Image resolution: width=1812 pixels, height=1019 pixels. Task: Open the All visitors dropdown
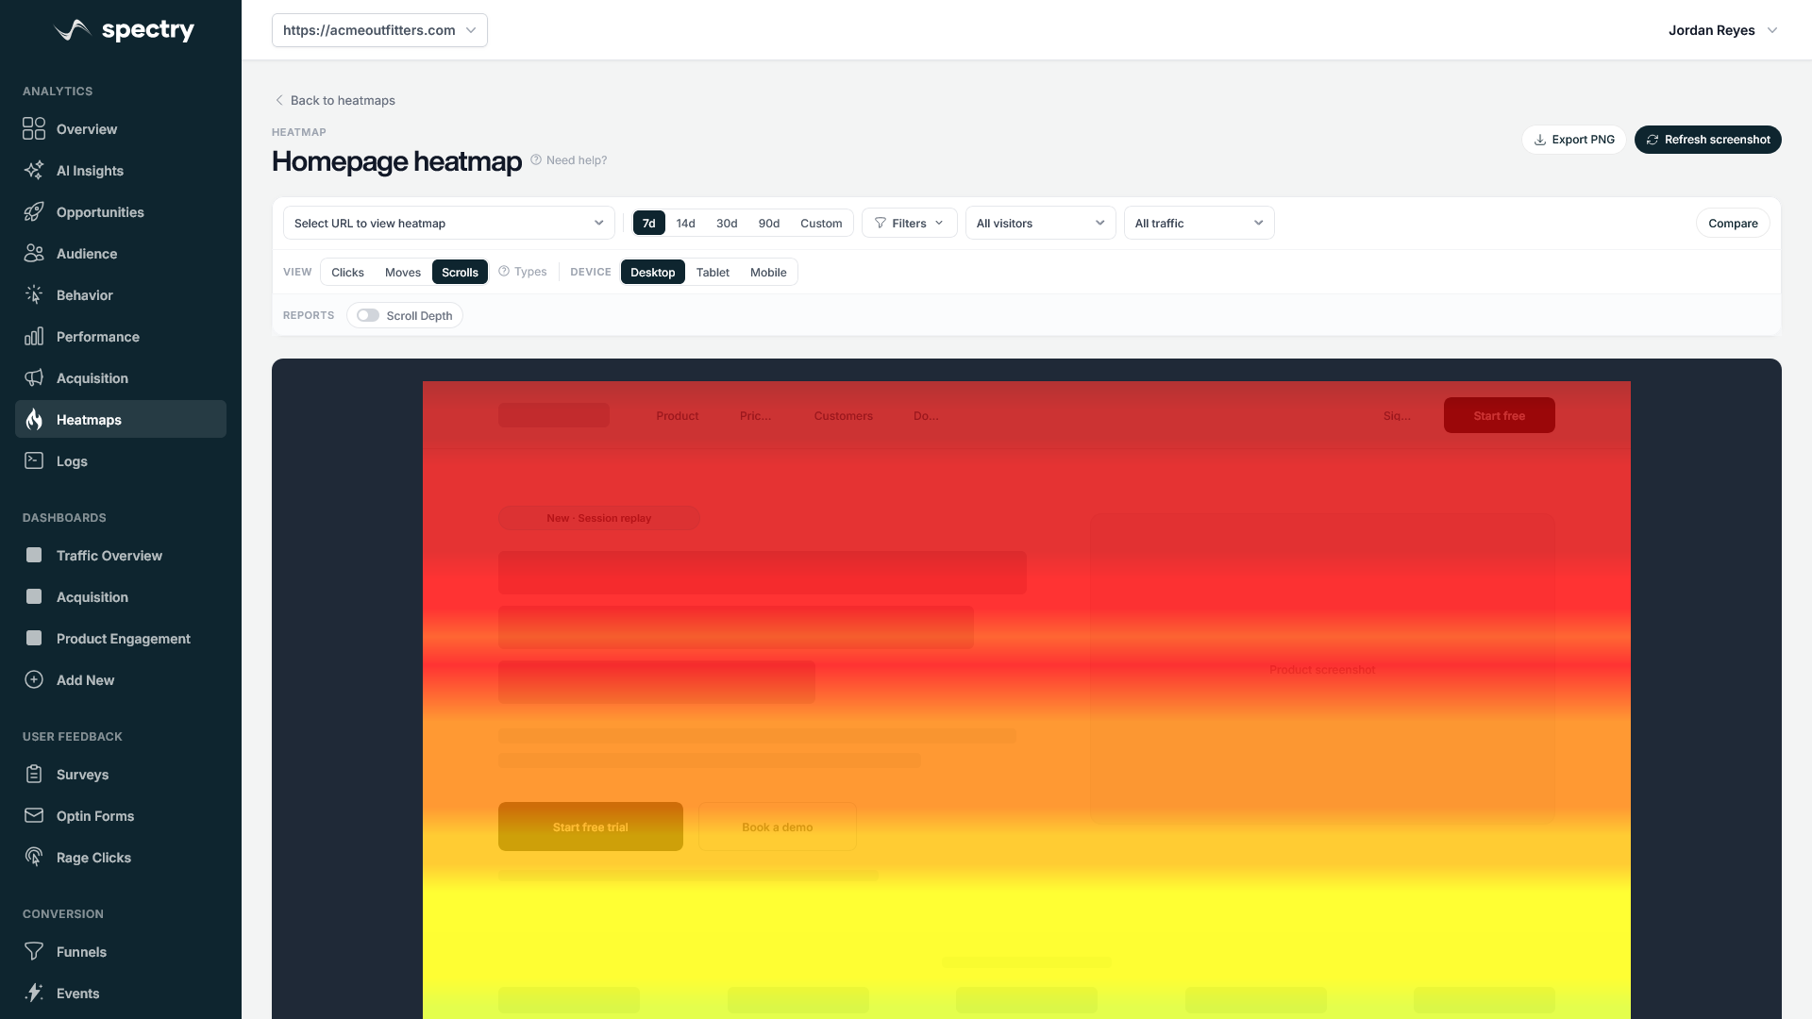pos(1041,223)
